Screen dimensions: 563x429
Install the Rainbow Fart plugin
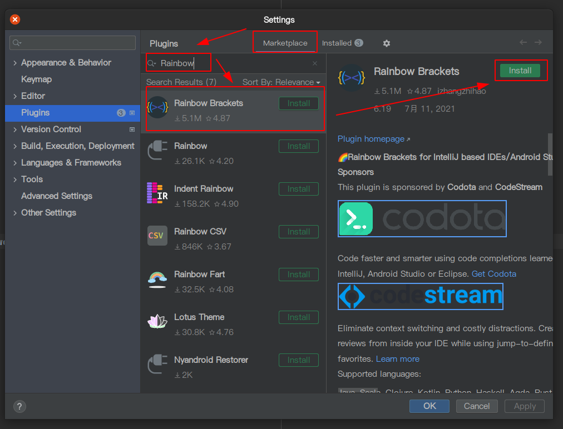(x=299, y=275)
